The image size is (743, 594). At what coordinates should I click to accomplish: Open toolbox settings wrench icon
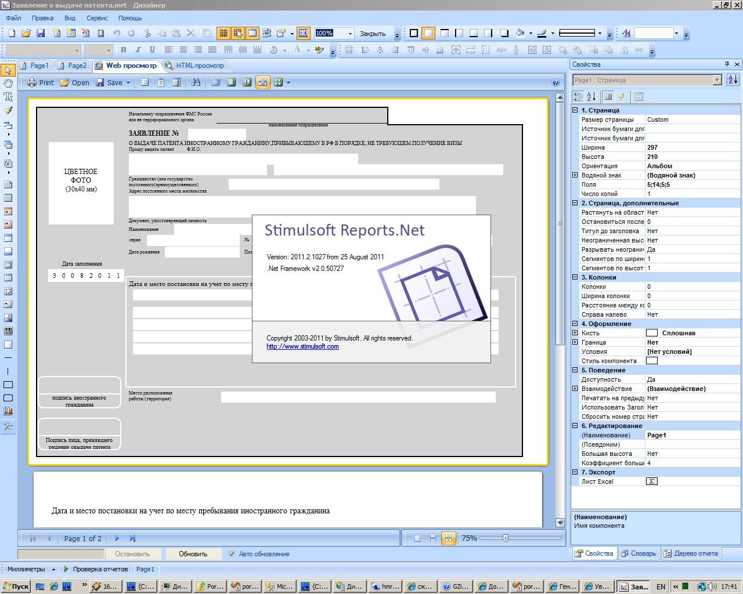click(x=8, y=426)
